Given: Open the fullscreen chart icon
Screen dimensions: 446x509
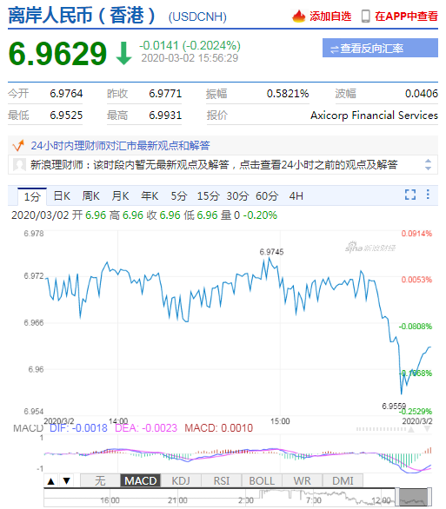Looking at the screenshot, I should coord(410,195).
